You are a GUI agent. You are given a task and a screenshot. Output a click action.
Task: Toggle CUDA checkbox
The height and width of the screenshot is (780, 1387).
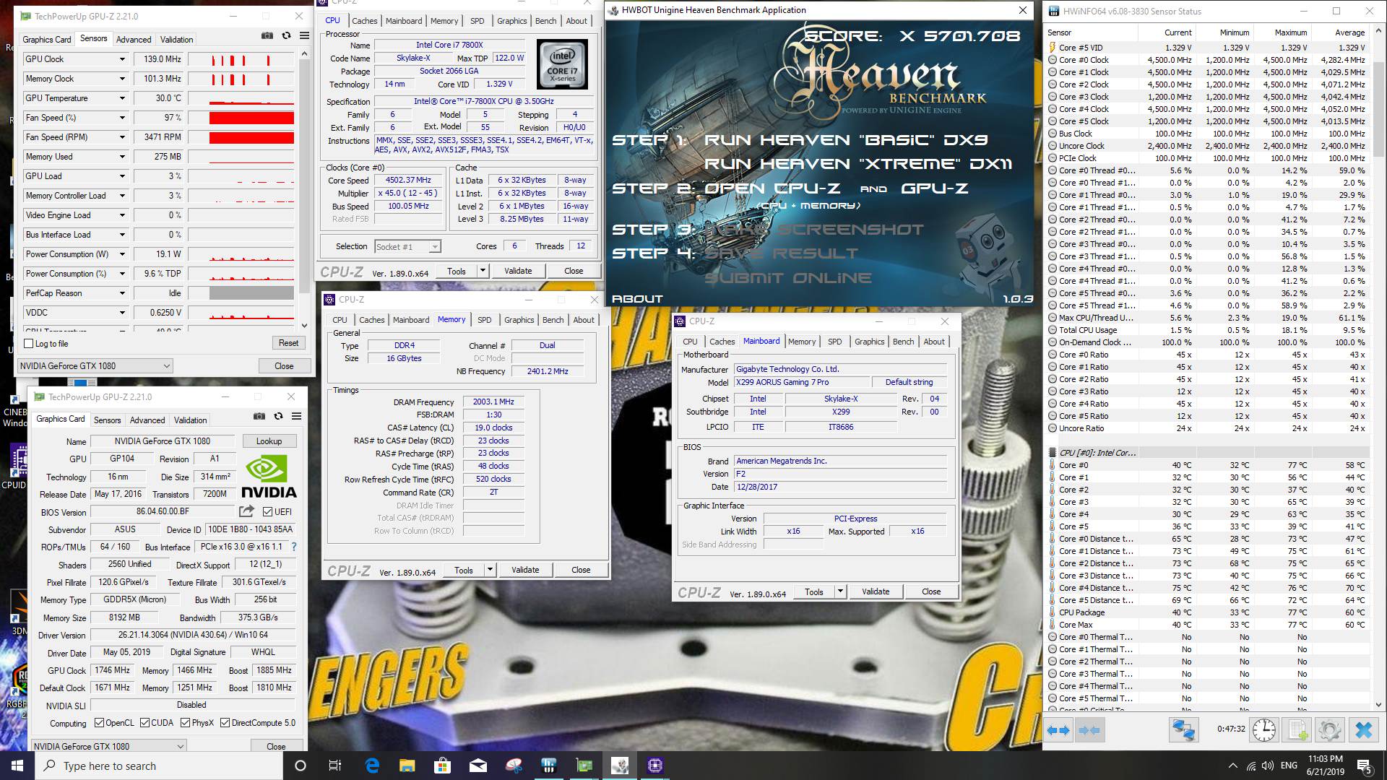click(144, 723)
